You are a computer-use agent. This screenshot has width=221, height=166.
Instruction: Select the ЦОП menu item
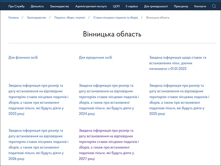point(116,6)
